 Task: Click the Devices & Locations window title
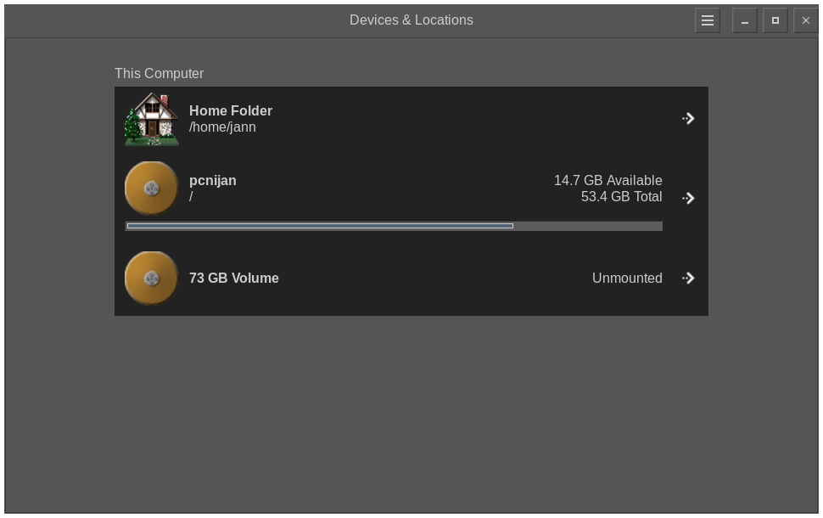[x=411, y=20]
